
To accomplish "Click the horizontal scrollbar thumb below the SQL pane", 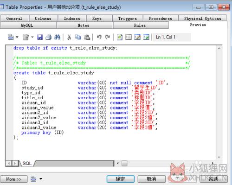I will (124, 163).
